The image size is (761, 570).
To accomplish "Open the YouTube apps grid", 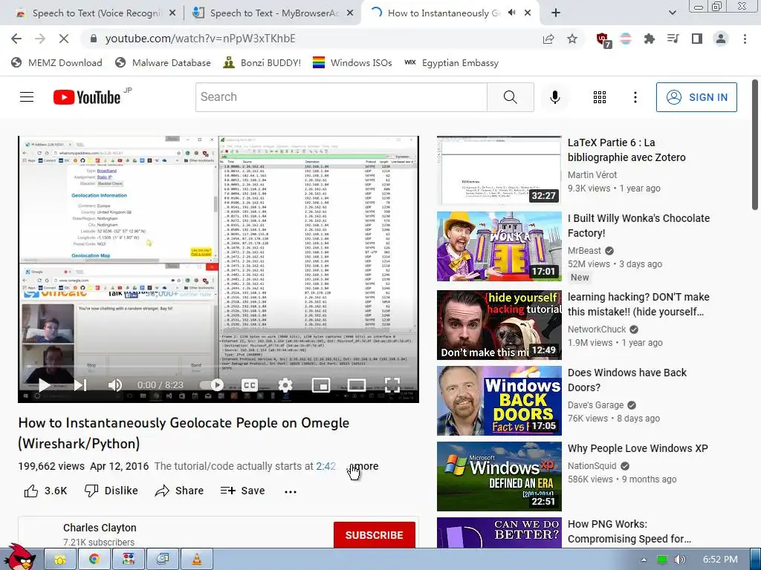I will pos(600,97).
